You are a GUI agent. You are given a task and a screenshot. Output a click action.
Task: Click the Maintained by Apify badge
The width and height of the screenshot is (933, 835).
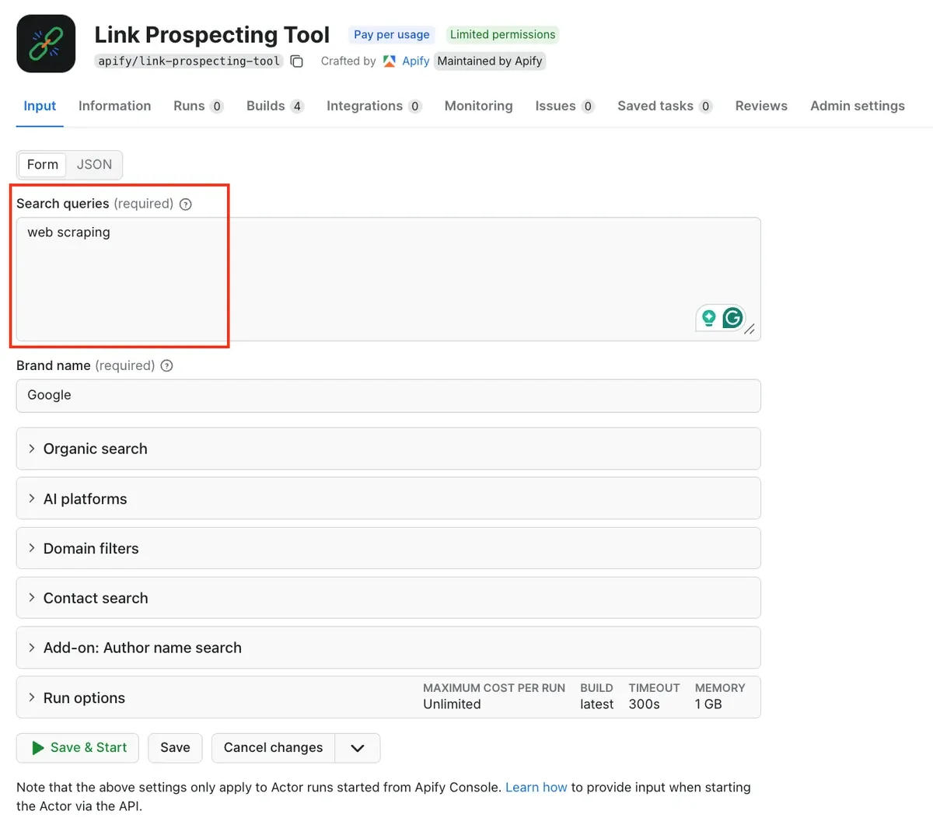[x=490, y=61]
